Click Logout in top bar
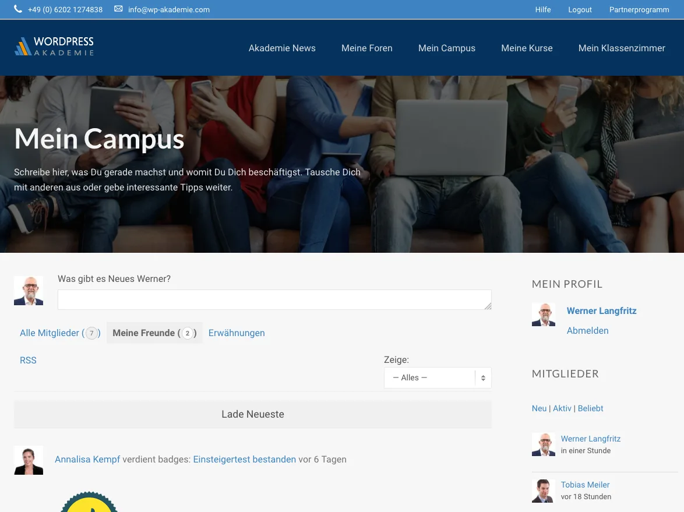The image size is (684, 512). pyautogui.click(x=580, y=9)
